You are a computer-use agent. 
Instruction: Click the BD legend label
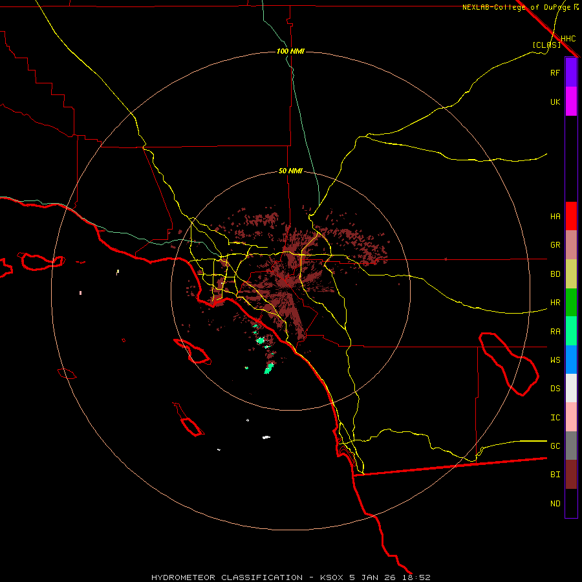[x=555, y=274]
